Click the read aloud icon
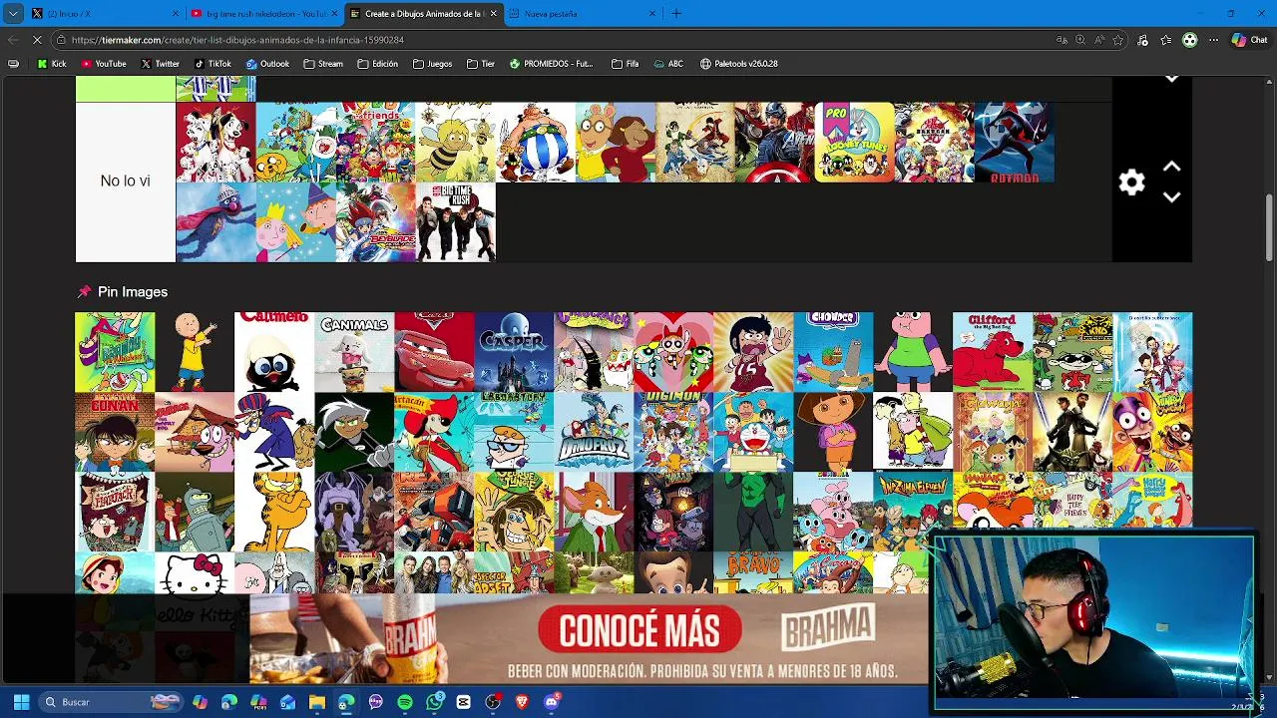This screenshot has height=718, width=1277. click(1099, 40)
